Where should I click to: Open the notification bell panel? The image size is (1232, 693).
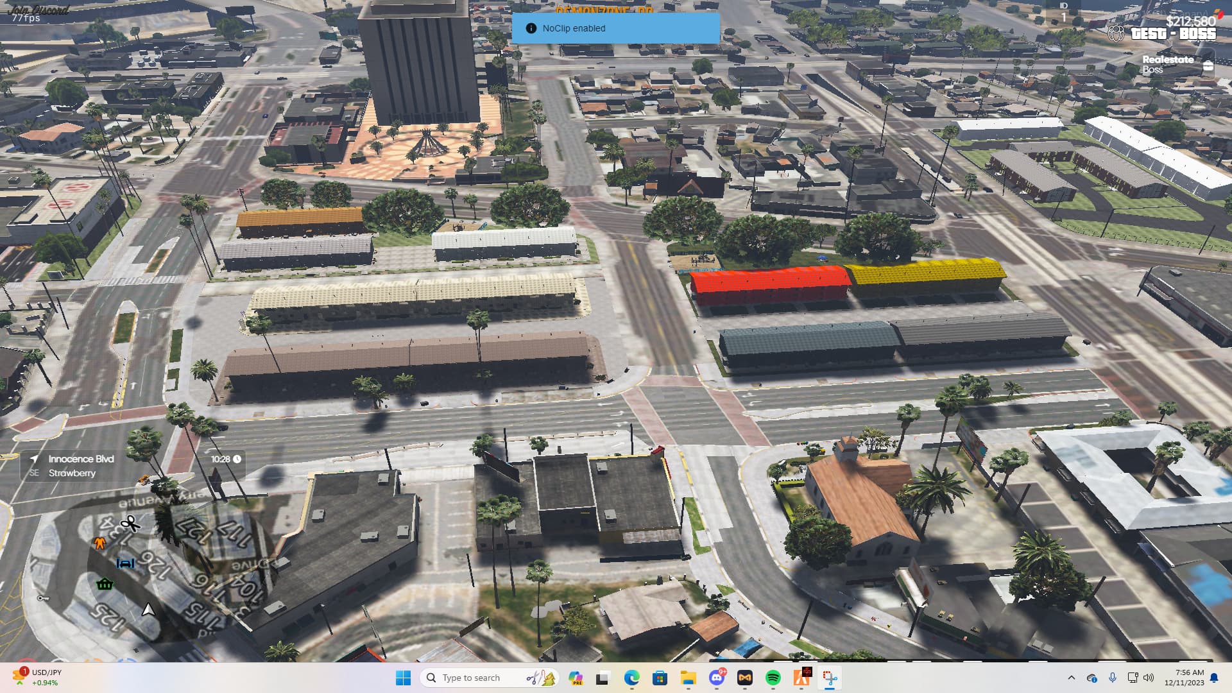pyautogui.click(x=1215, y=678)
